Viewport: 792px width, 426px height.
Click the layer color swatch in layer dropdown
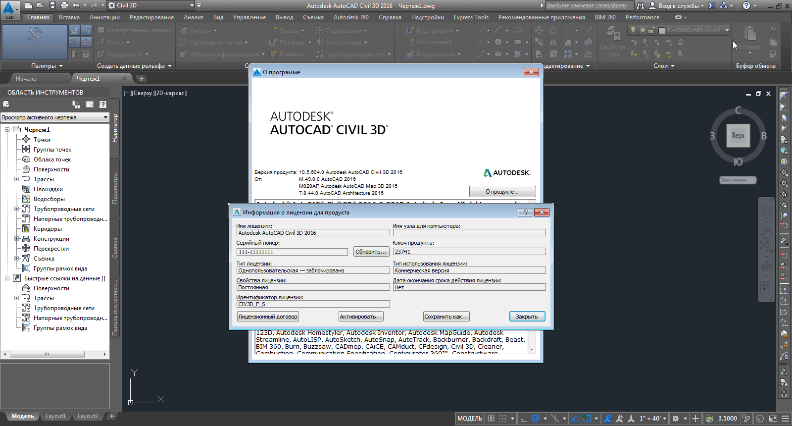[x=662, y=30]
